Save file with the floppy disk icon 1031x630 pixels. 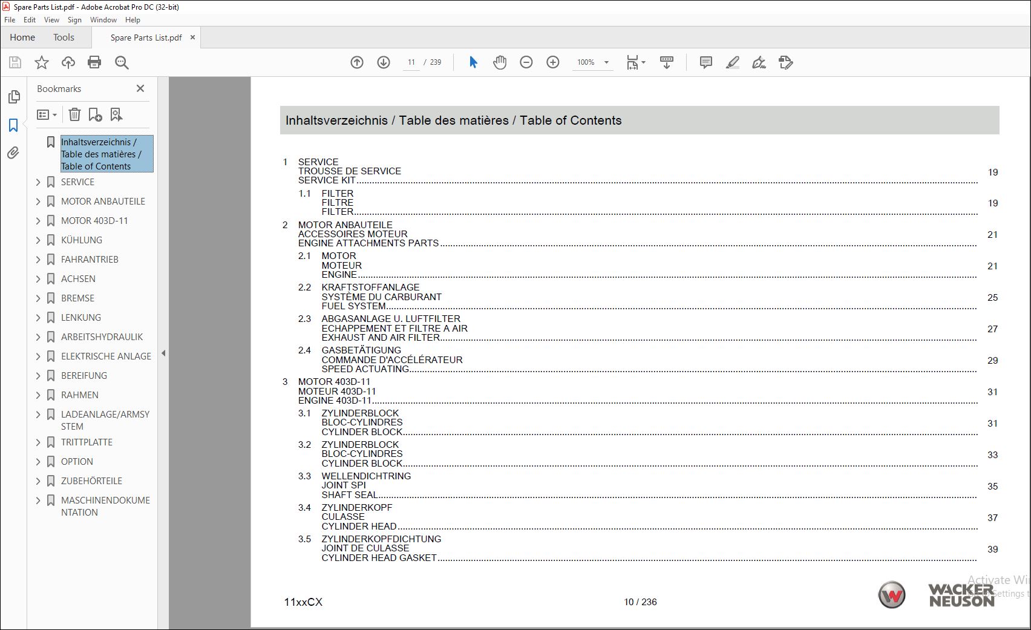[x=15, y=62]
